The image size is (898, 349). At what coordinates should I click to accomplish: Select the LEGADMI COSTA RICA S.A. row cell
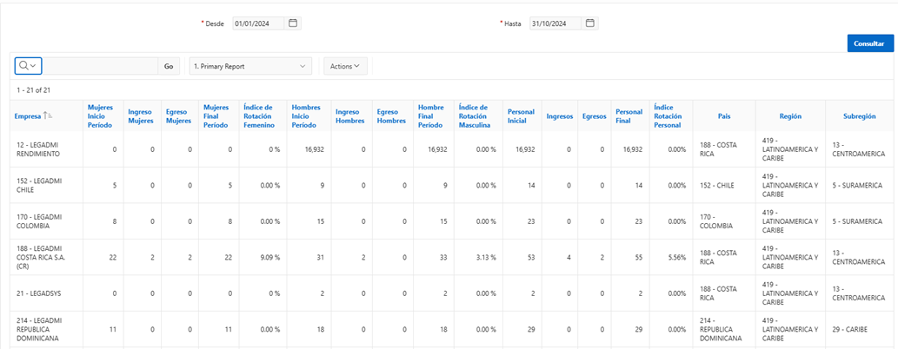42,257
